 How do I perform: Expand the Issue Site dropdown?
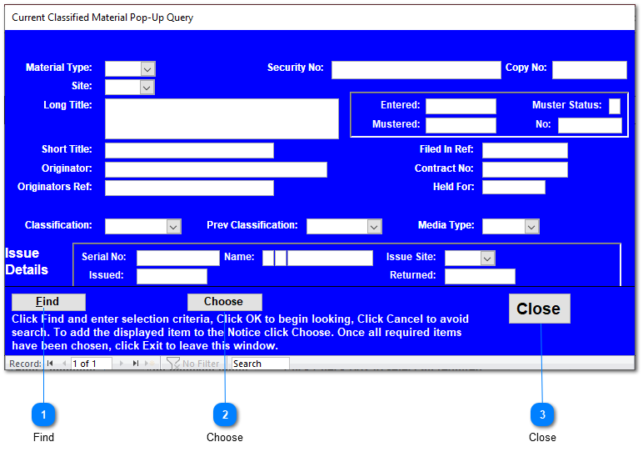coord(487,259)
